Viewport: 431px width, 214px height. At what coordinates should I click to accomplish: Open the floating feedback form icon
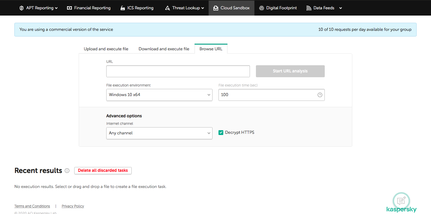click(x=401, y=201)
